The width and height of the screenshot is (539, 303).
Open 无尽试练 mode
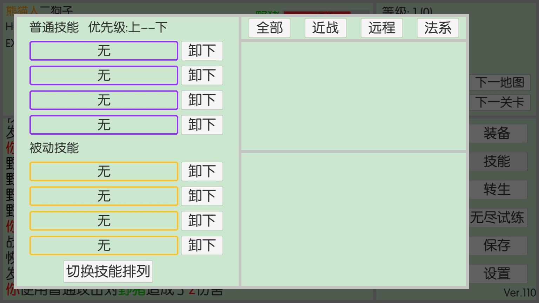click(498, 217)
